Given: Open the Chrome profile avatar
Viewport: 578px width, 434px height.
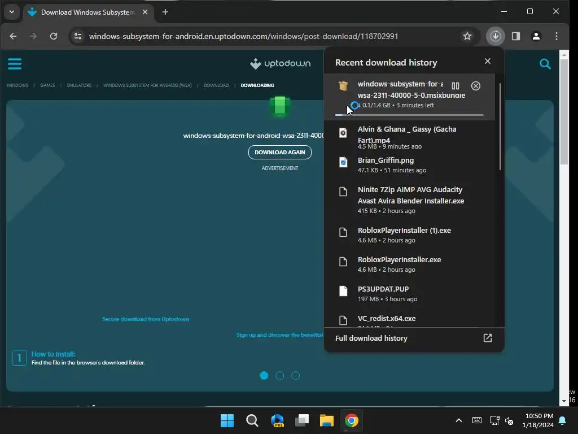Looking at the screenshot, I should click(536, 36).
